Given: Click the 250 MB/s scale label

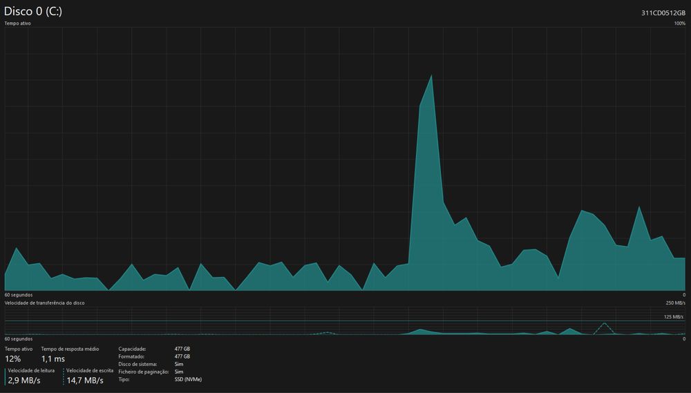Looking at the screenshot, I should click(x=676, y=303).
